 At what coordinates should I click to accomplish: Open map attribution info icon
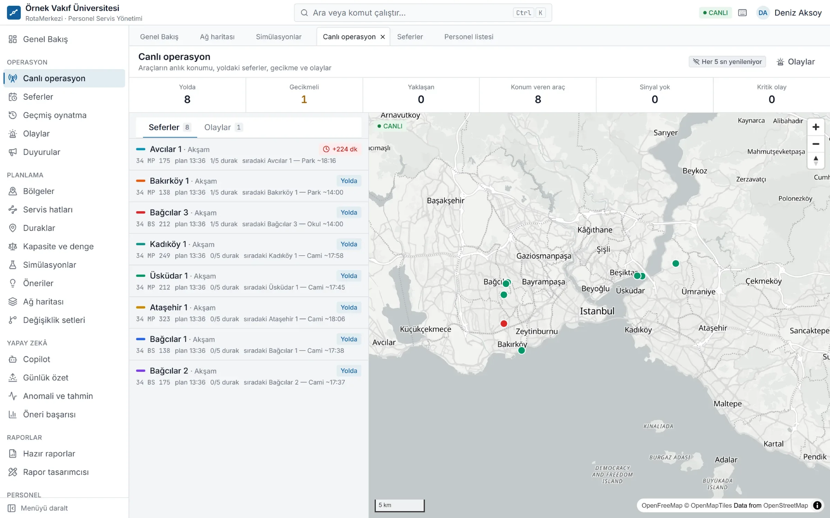click(817, 505)
